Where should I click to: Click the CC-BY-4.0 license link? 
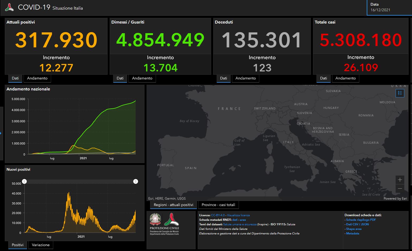[218, 215]
